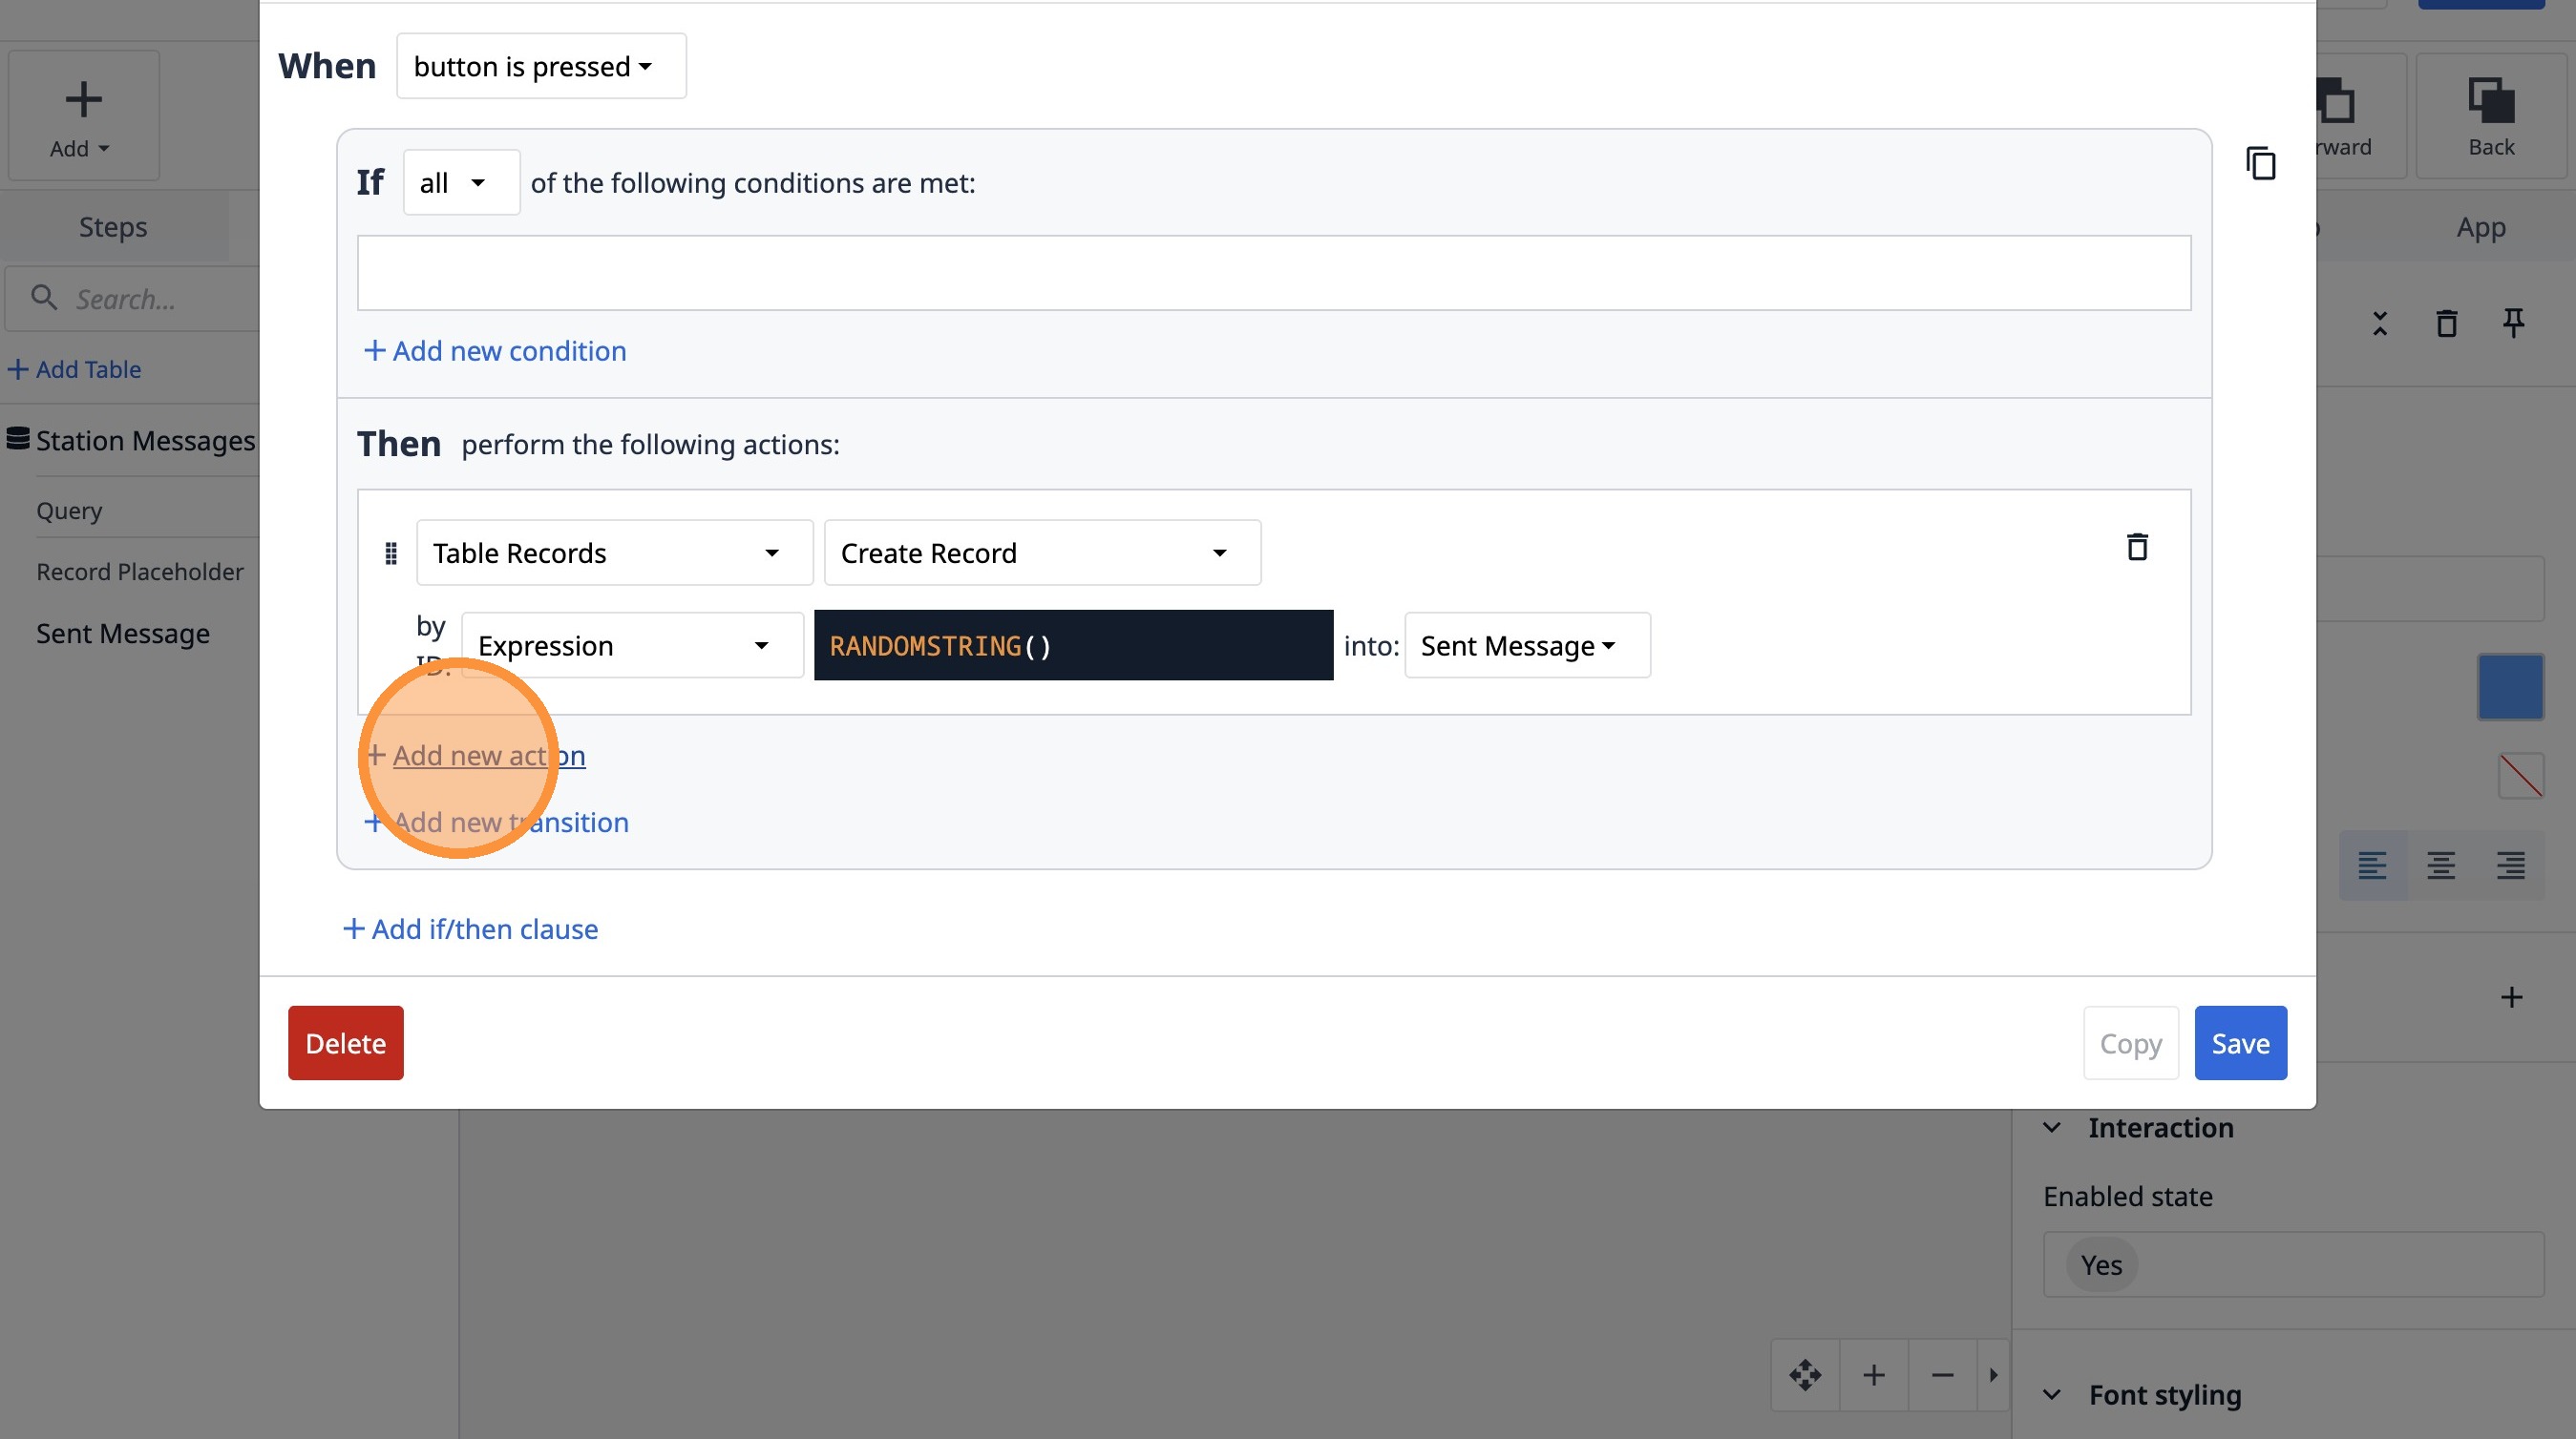The height and width of the screenshot is (1439, 2576).
Task: Select right text alignment icon
Action: tap(2510, 865)
